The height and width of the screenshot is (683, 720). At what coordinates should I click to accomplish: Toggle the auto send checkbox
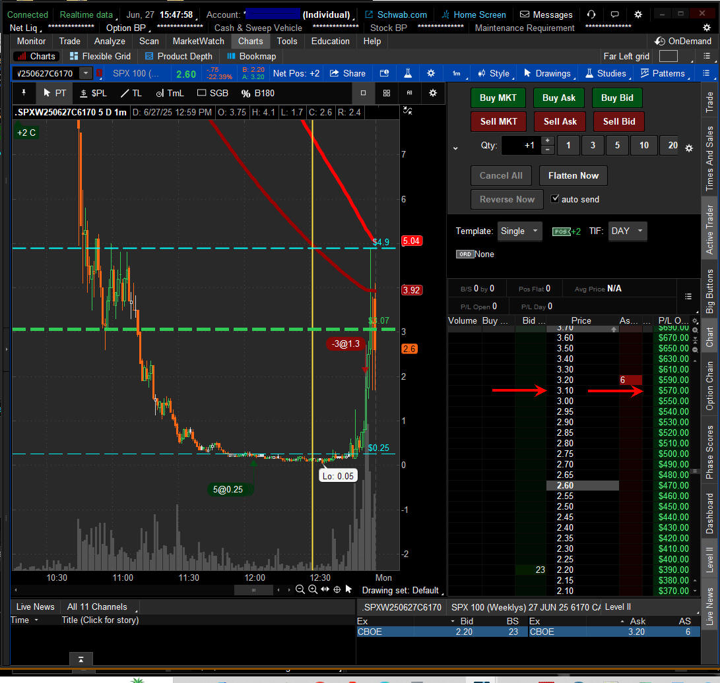click(555, 198)
